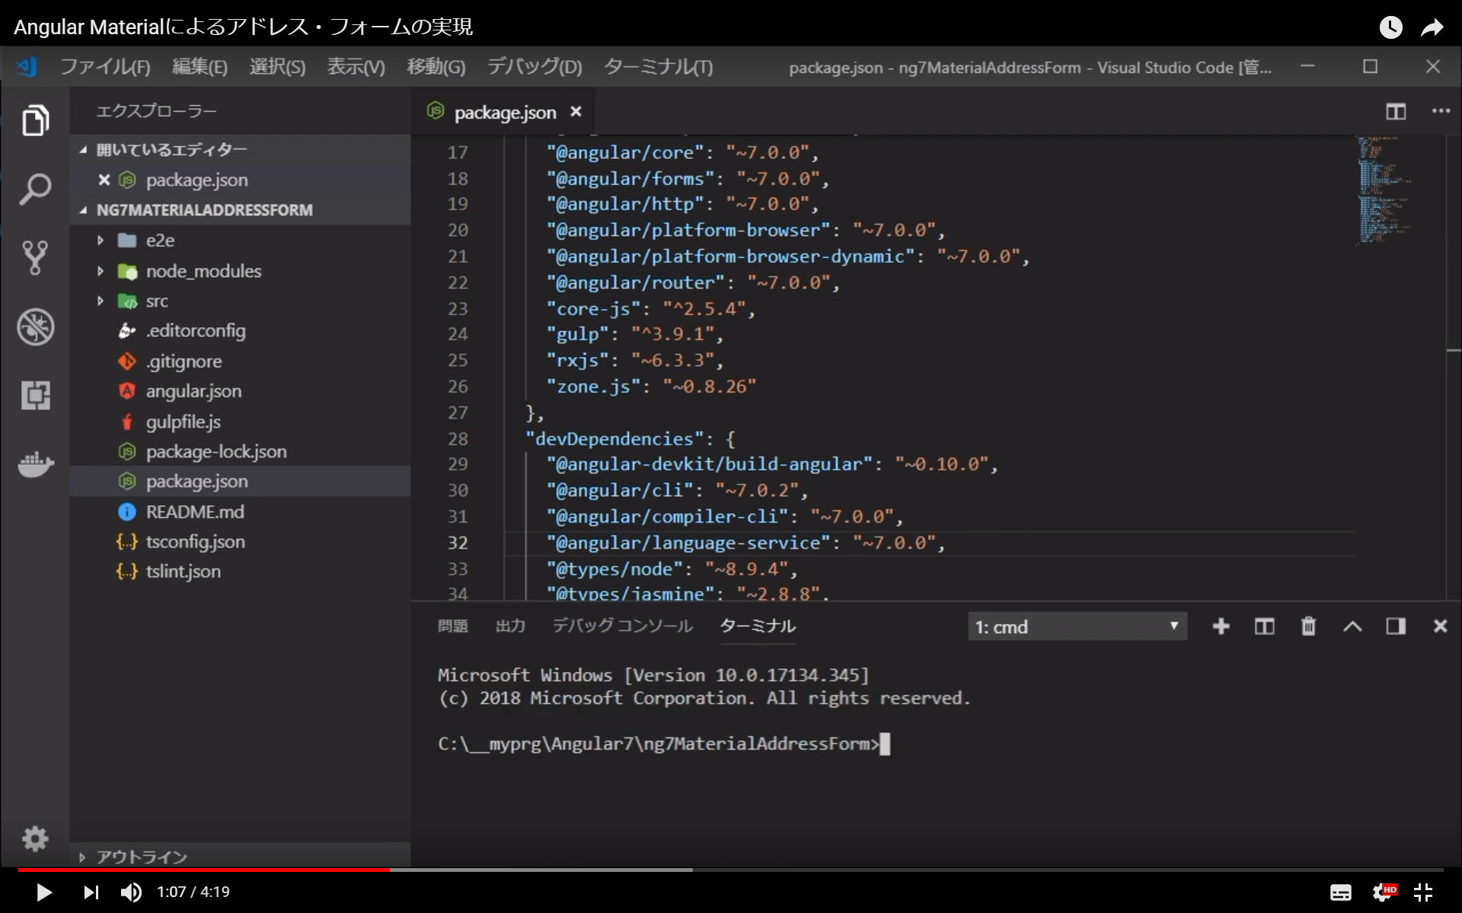
Task: Select the Terminal panel tab
Action: (758, 626)
